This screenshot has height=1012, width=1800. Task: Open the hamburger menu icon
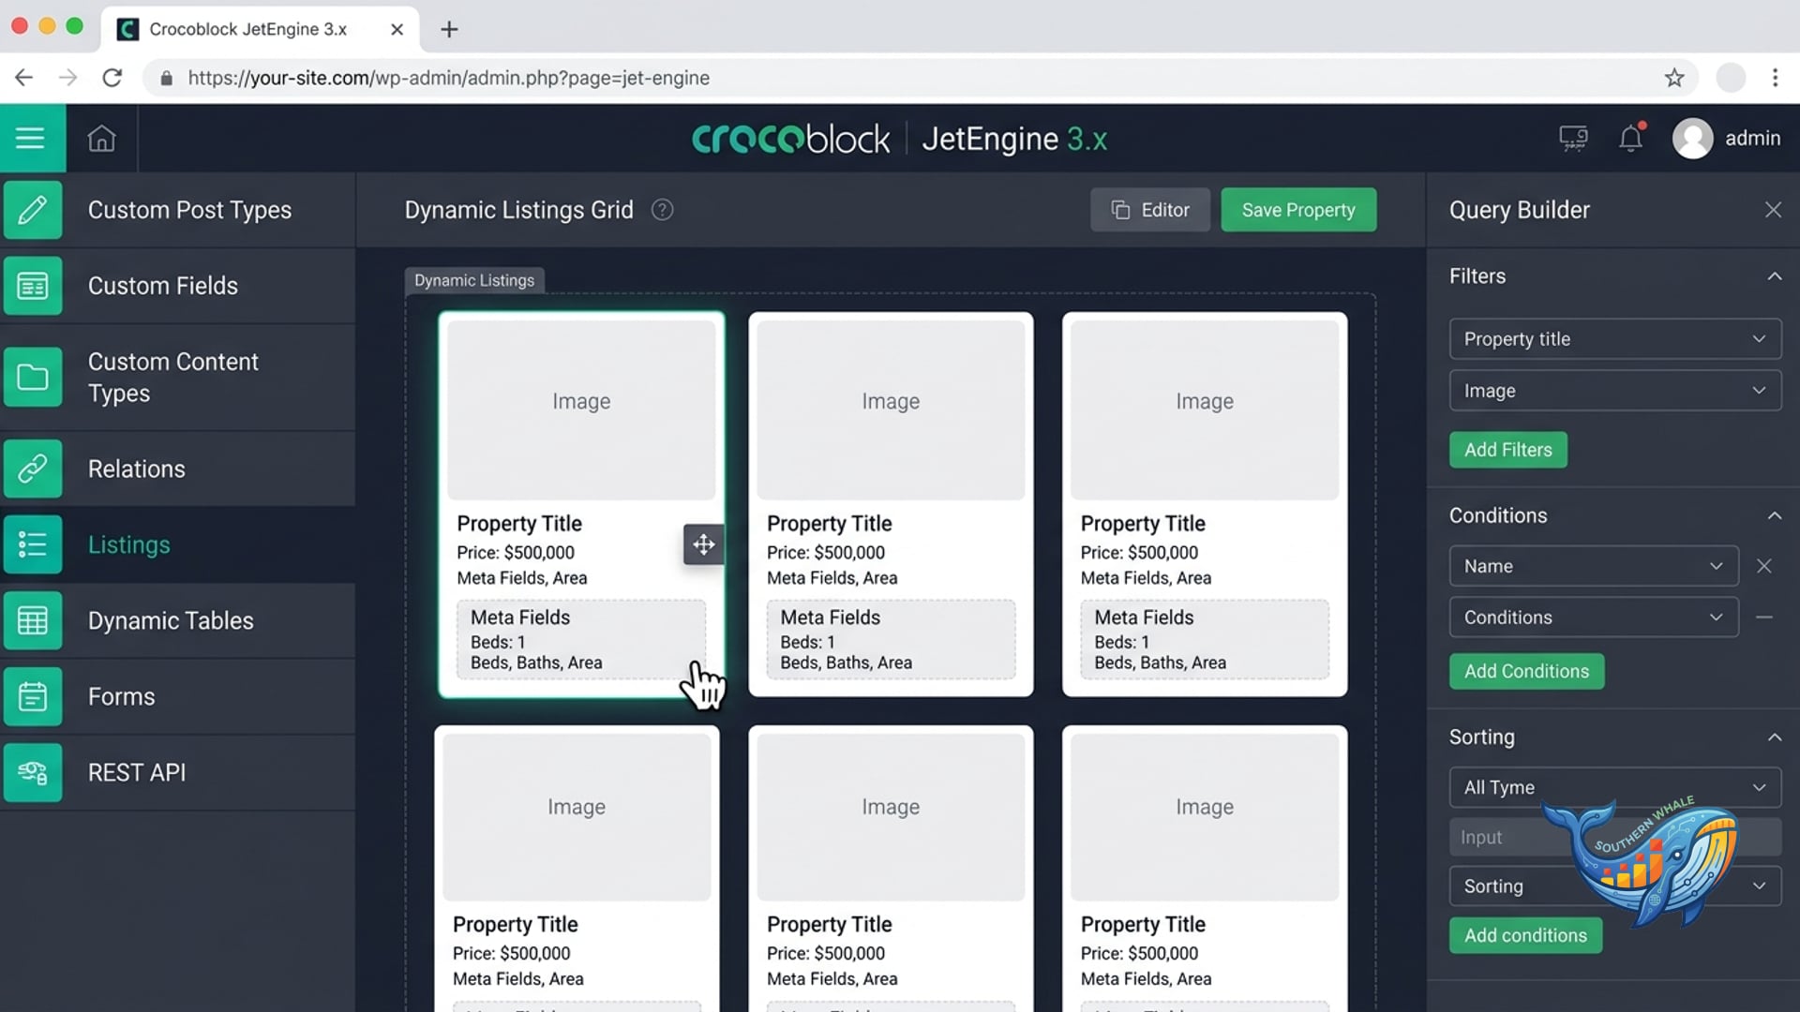tap(30, 138)
